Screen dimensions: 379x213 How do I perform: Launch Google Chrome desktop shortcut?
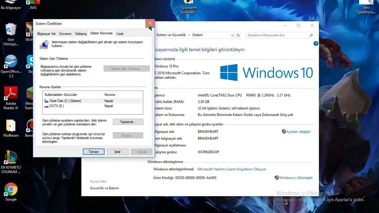pyautogui.click(x=11, y=189)
